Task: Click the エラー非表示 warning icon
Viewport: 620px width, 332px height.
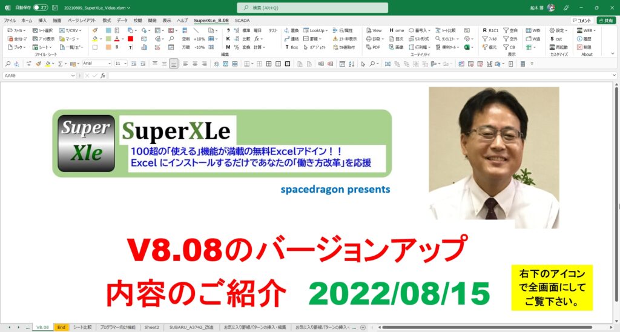Action: coord(345,39)
